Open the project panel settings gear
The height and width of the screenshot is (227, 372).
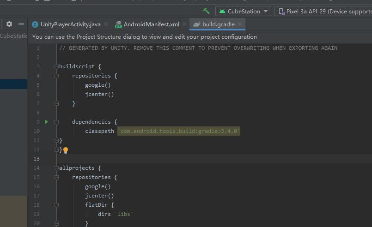click(9, 24)
